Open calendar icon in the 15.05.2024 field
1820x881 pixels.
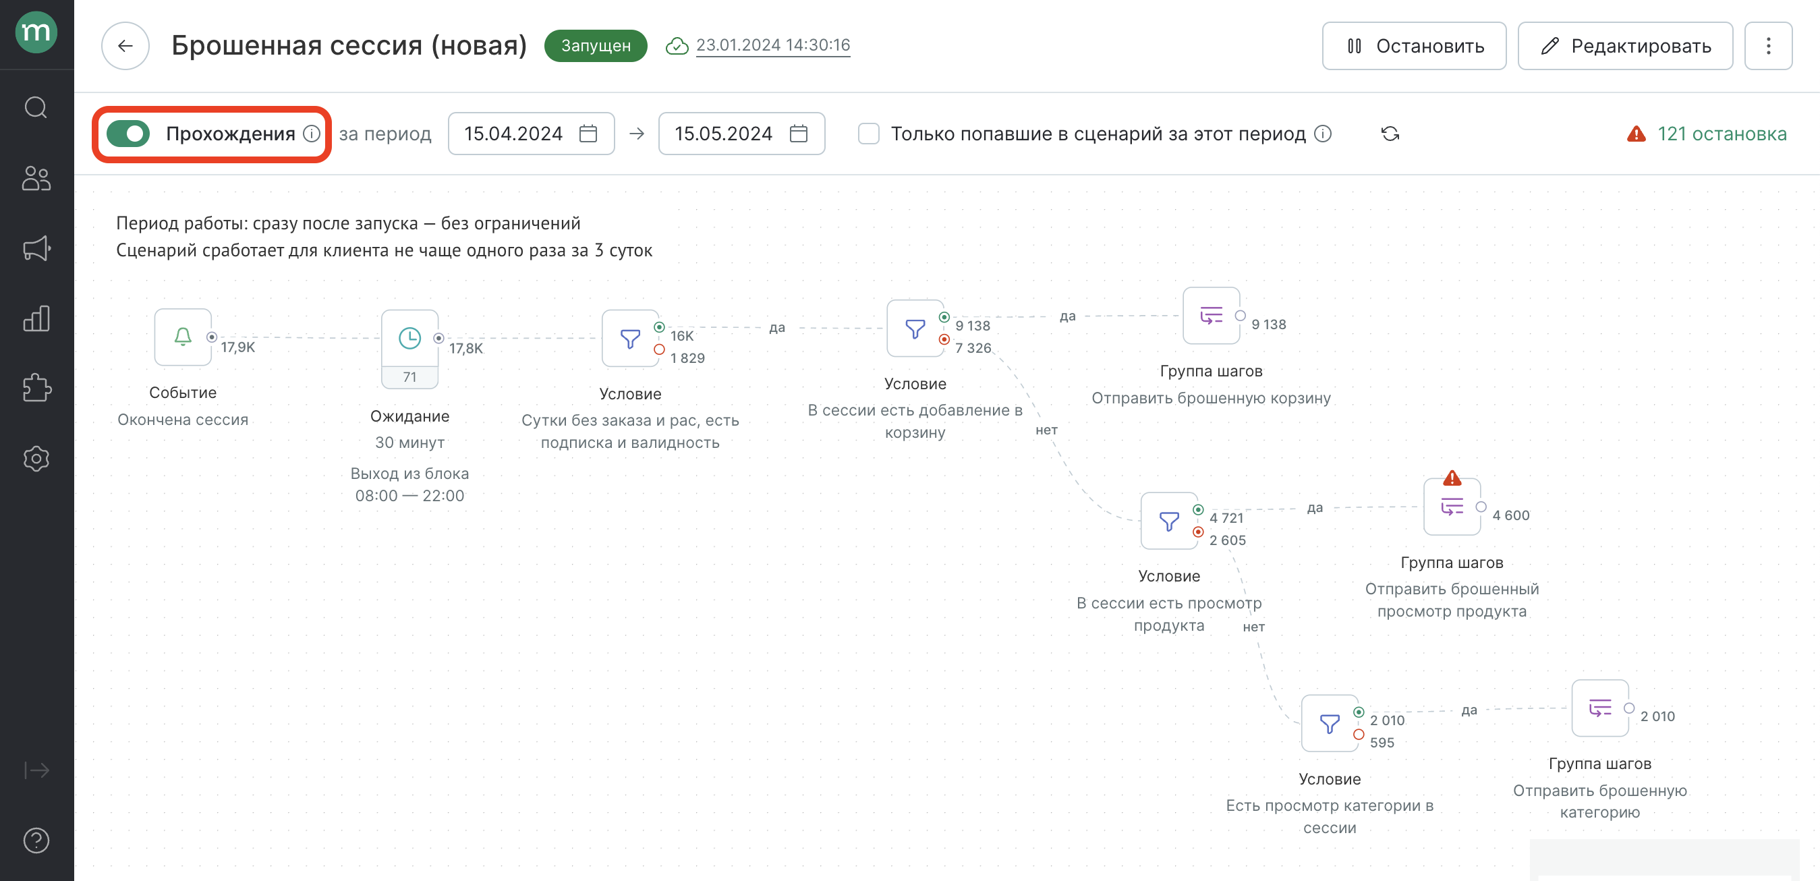coord(799,134)
